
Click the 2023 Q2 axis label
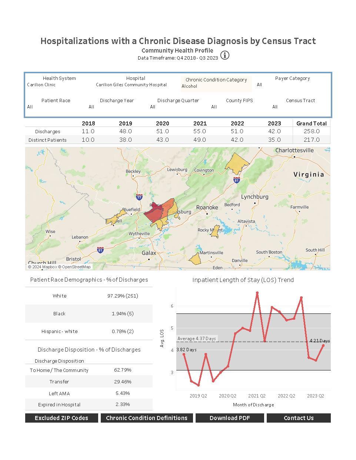click(x=316, y=396)
